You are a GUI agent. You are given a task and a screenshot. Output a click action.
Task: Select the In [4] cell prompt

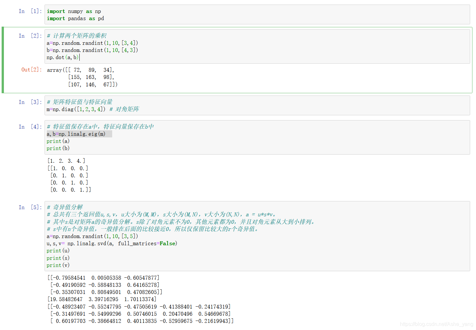(x=30, y=127)
